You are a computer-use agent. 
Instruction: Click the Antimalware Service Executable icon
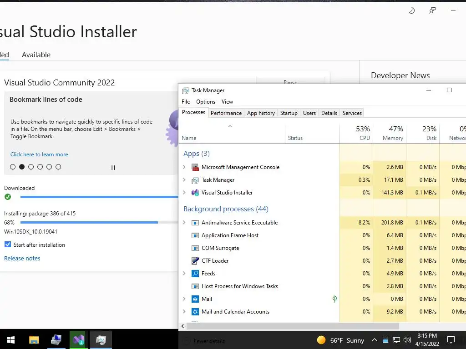195,223
